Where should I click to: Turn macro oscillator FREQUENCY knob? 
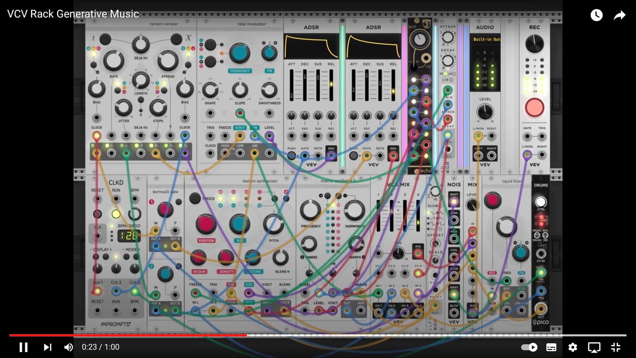[x=310, y=210]
